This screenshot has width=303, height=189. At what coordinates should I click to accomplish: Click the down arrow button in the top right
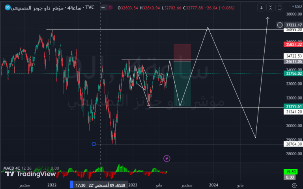261,8
